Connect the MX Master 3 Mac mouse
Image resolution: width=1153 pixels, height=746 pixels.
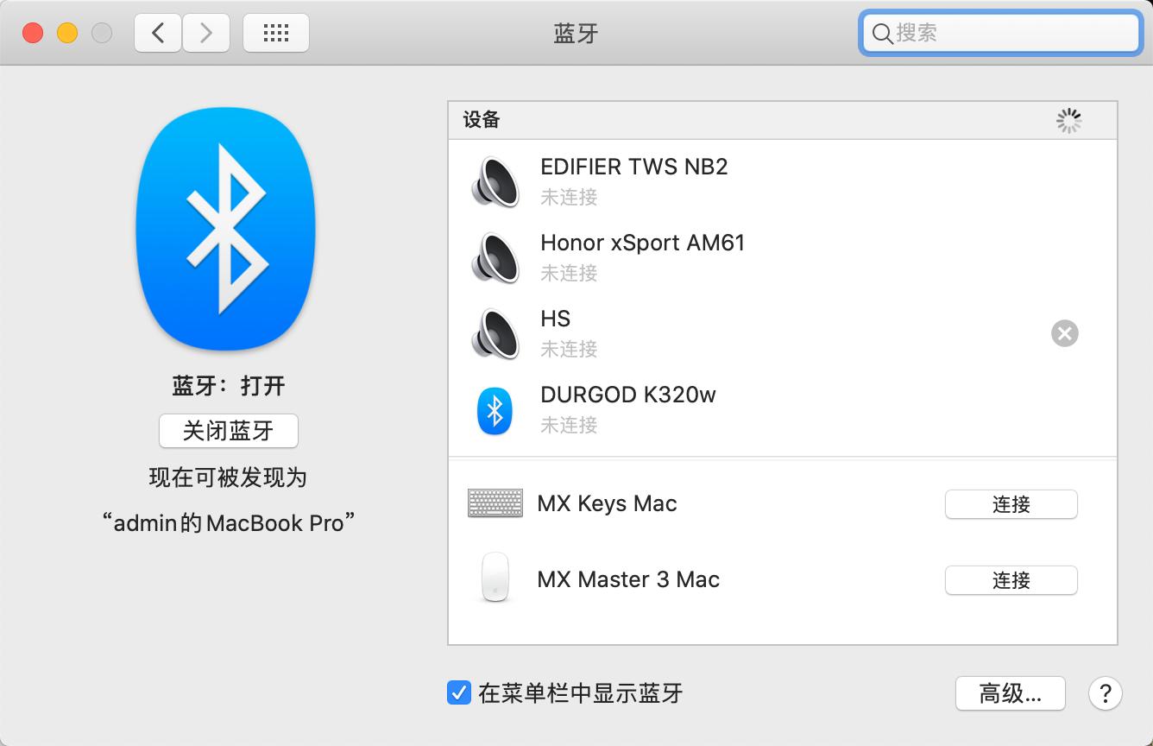[x=1011, y=580]
